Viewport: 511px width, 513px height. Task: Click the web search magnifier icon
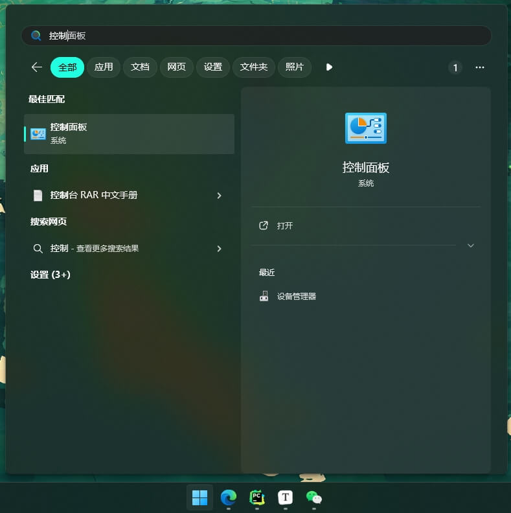[x=38, y=249]
